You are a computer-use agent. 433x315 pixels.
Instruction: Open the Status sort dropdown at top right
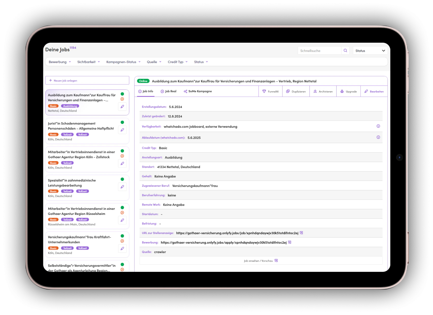click(370, 51)
